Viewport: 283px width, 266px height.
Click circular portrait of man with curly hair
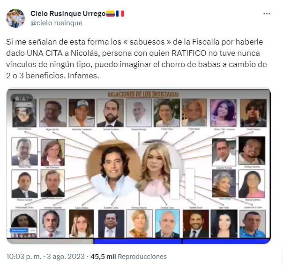pyautogui.click(x=113, y=168)
